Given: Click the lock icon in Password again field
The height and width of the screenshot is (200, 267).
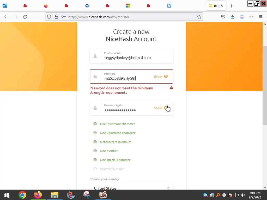Looking at the screenshot, I should coord(95,108).
